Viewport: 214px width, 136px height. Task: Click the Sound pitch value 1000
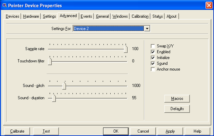pos(136,86)
